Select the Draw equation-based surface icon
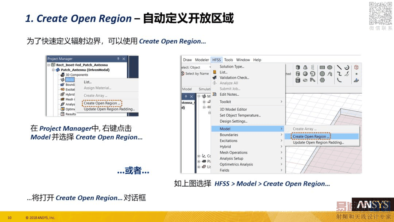The height and width of the screenshot is (222, 394). click(330, 74)
